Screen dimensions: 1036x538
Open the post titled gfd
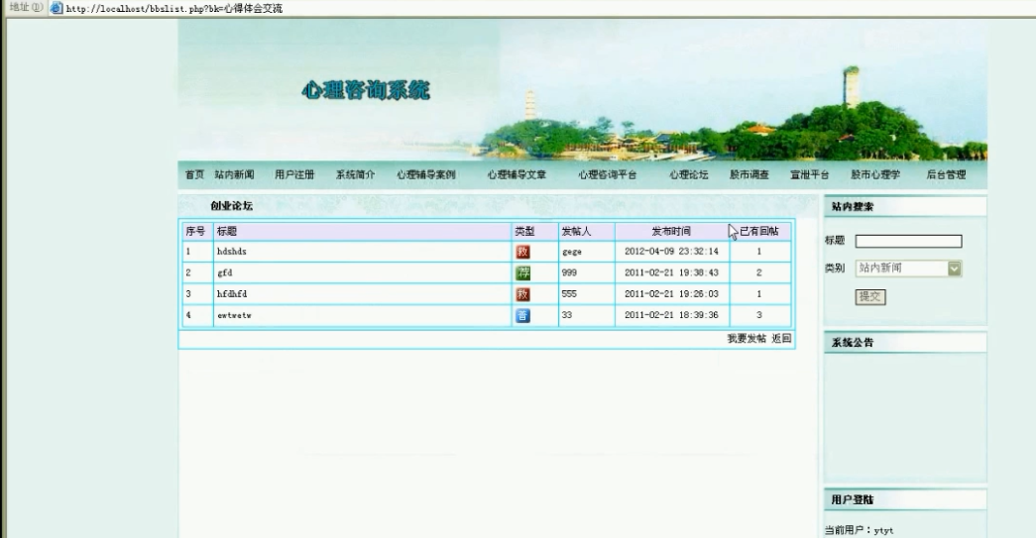(225, 272)
